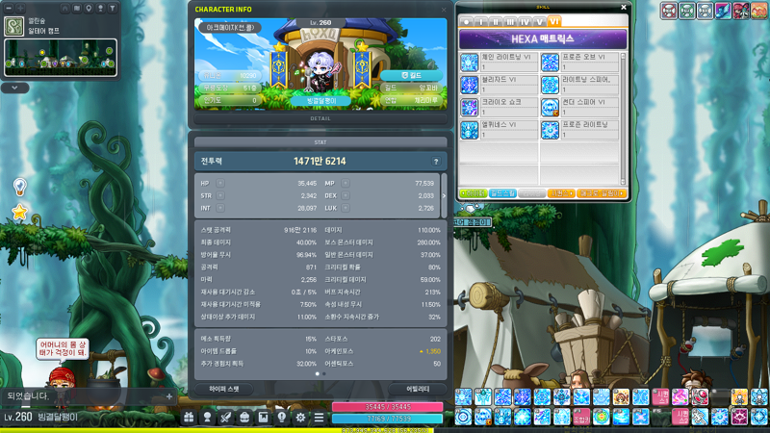Activate the 시퀀스1 pink quickslot
Screen dimensions: 770x433
[660, 396]
